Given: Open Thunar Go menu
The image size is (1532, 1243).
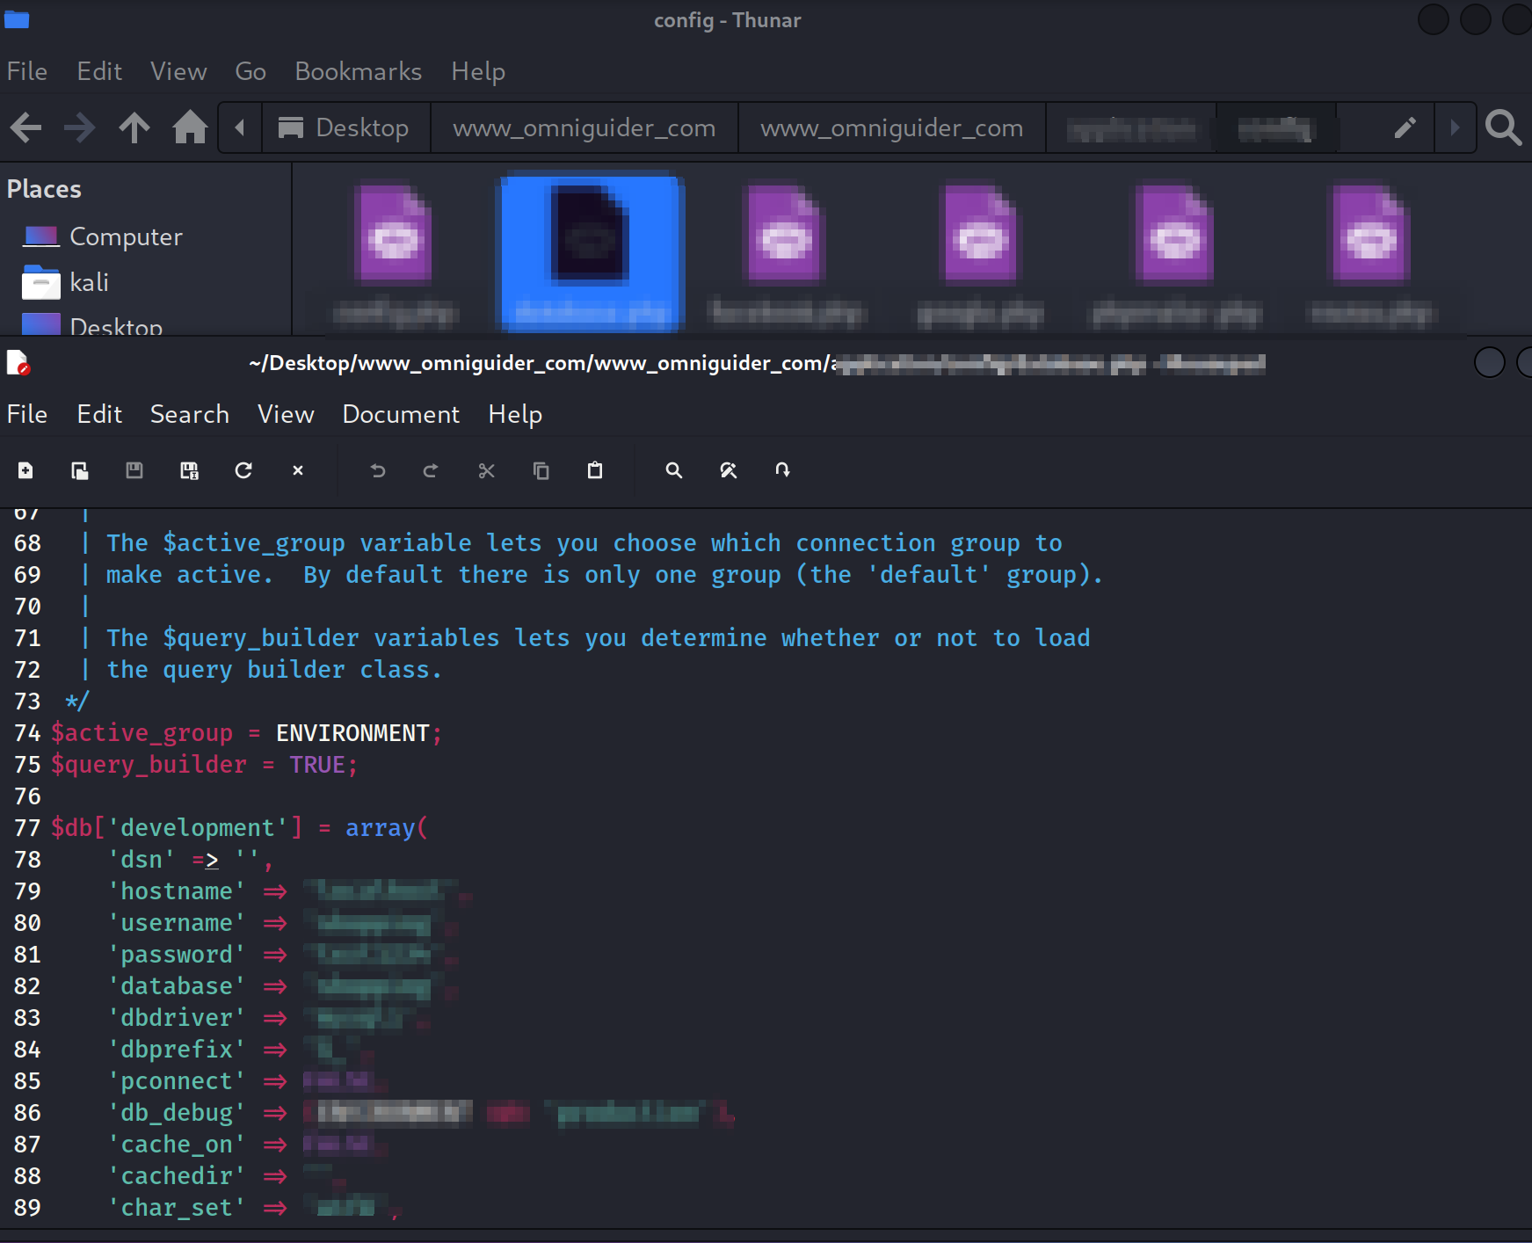Looking at the screenshot, I should [x=250, y=71].
